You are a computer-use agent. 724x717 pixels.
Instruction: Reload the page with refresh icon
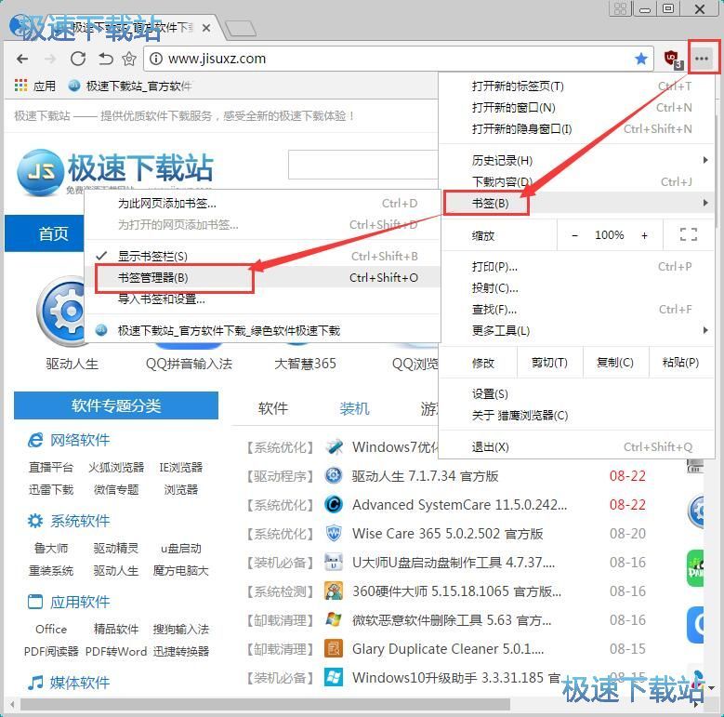77,59
